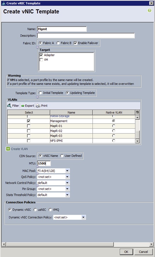Select the Fabric A radio button
The image size is (155, 257).
coord(40,43)
